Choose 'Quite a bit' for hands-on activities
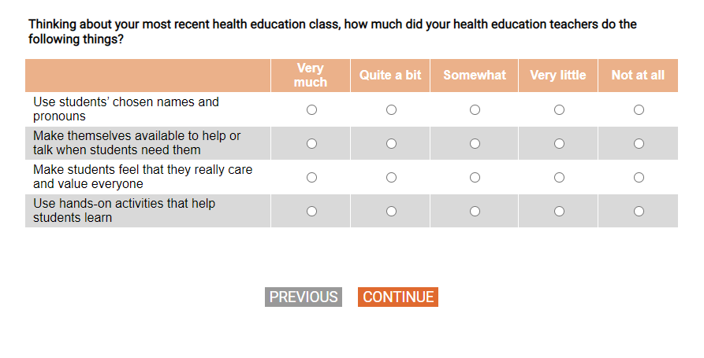The image size is (704, 358). pos(391,211)
